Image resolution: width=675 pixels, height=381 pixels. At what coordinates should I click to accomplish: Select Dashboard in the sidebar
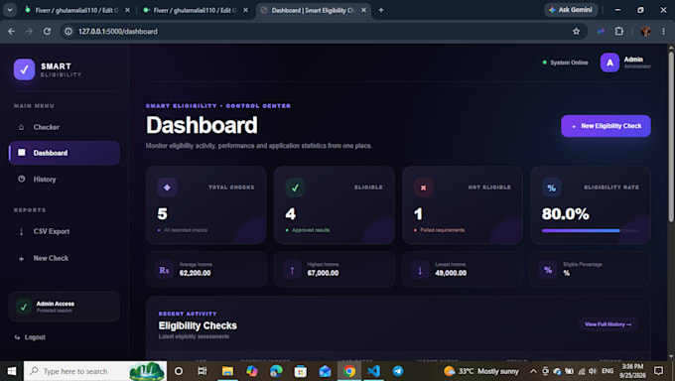pyautogui.click(x=65, y=153)
